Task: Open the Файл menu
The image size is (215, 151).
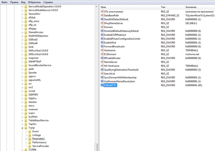Action: coord(4,2)
